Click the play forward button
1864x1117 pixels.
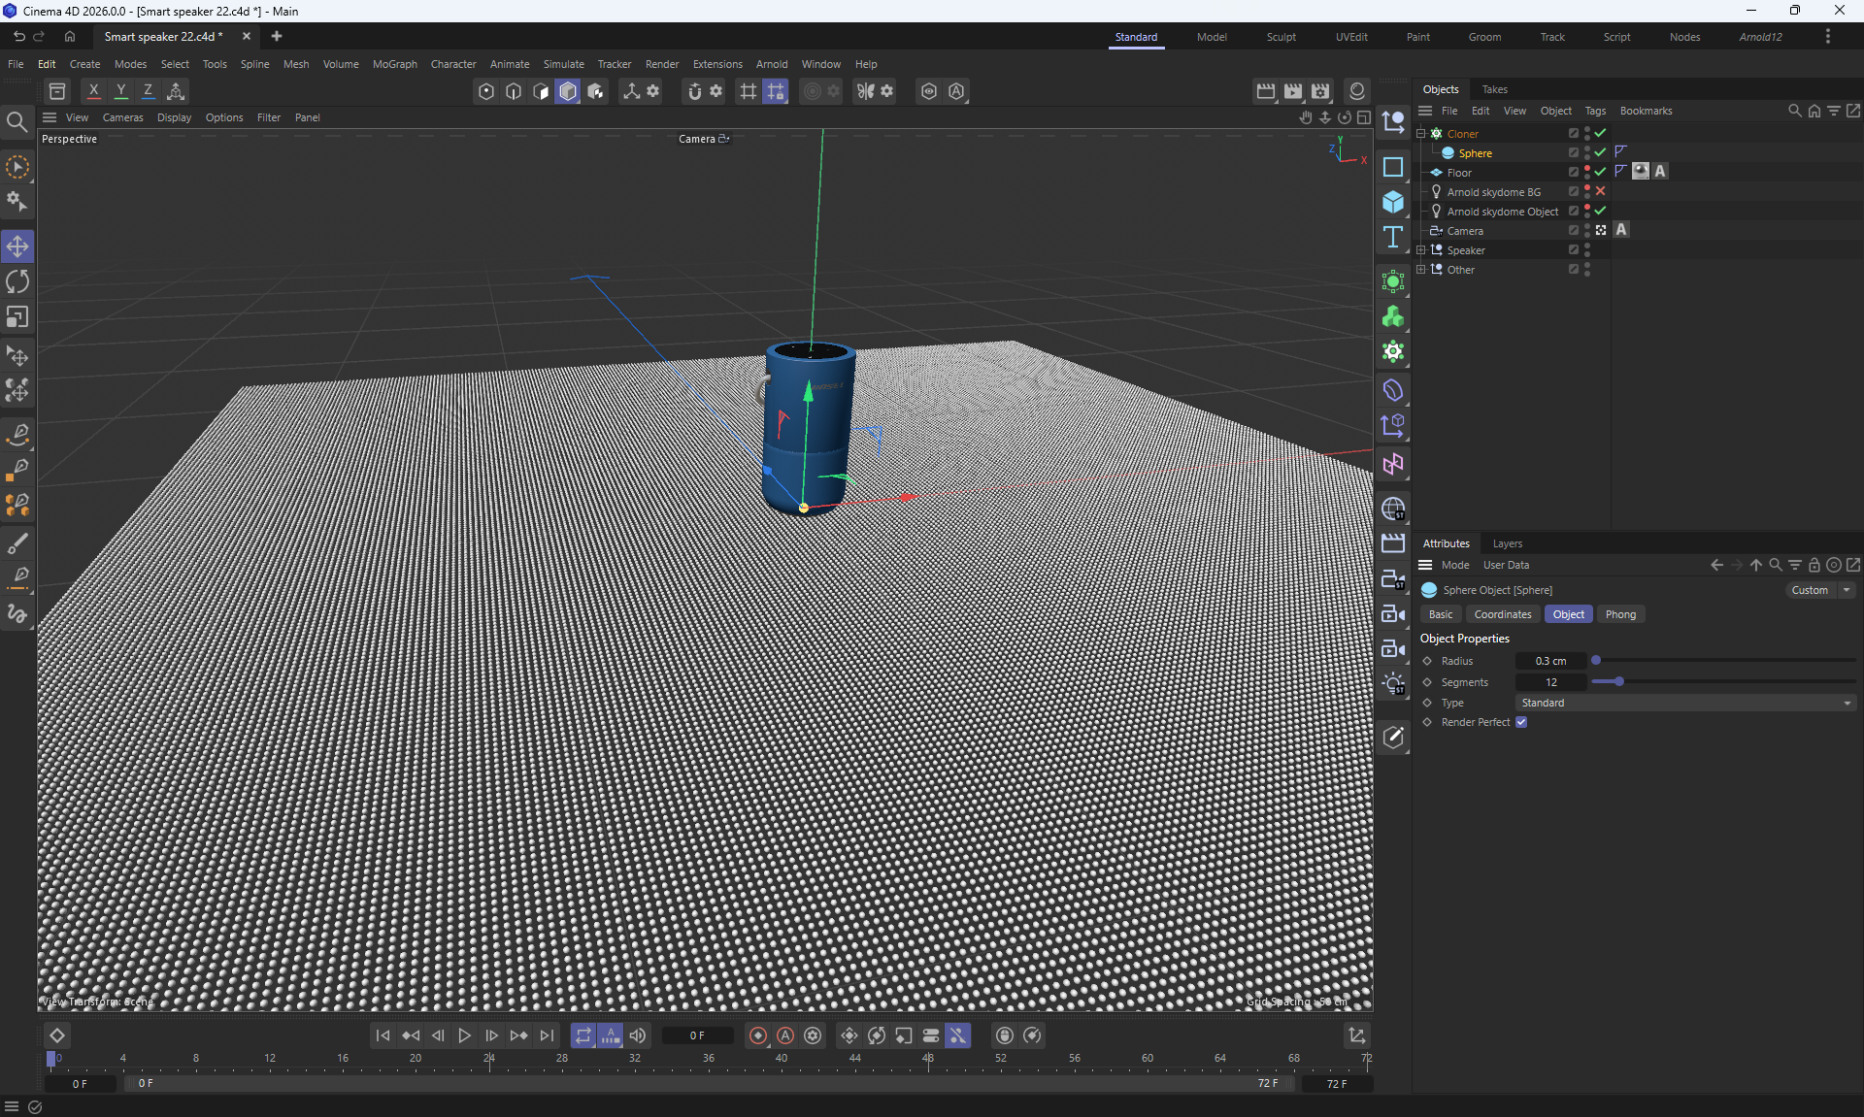point(464,1036)
